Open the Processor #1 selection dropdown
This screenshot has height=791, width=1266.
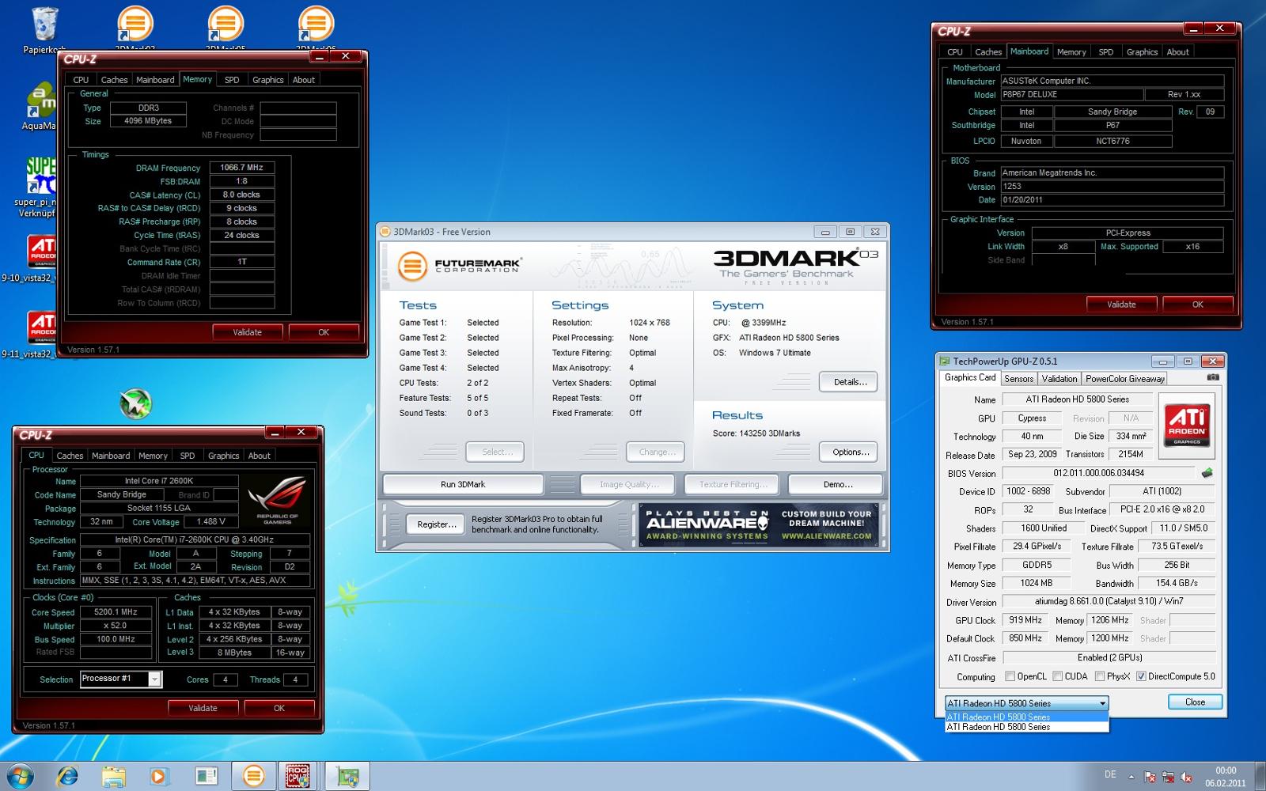pyautogui.click(x=154, y=679)
